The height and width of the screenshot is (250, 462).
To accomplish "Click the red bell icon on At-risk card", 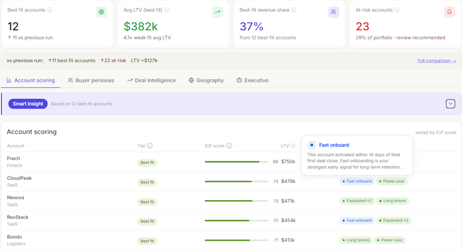I will [449, 12].
